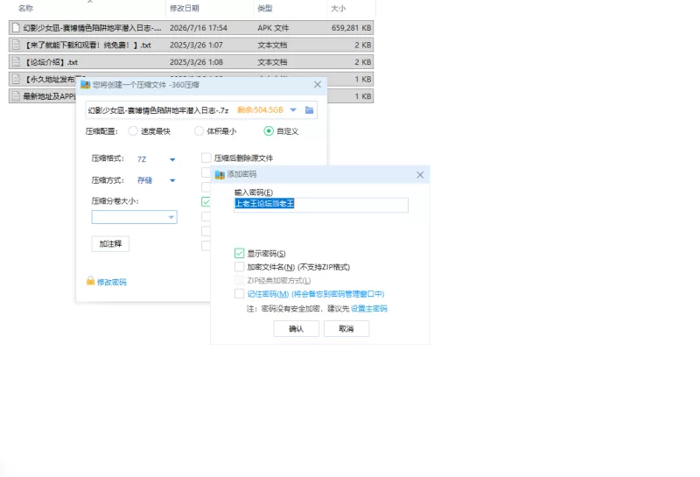This screenshot has height=477, width=700.
Task: Select the 速度最快 compression preset
Action: tap(133, 131)
